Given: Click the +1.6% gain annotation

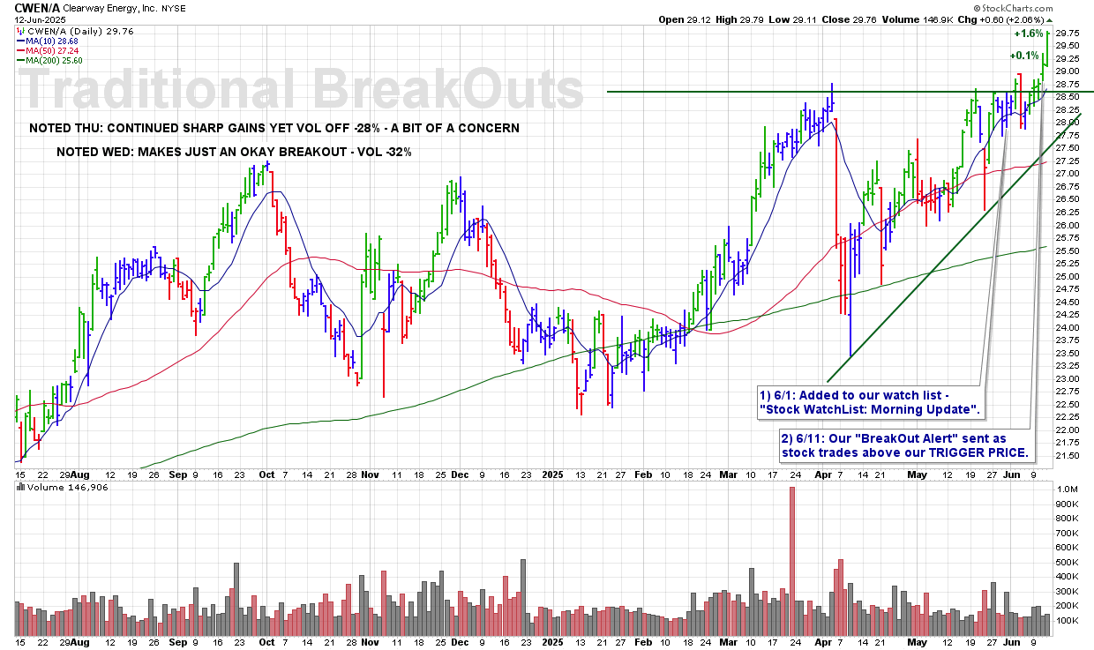Looking at the screenshot, I should pyautogui.click(x=1025, y=34).
